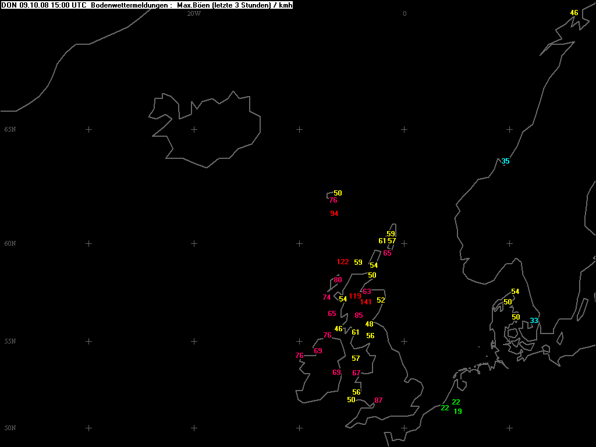Select the 60N latitude label
Viewport: 596px width, 447px height.
point(10,243)
